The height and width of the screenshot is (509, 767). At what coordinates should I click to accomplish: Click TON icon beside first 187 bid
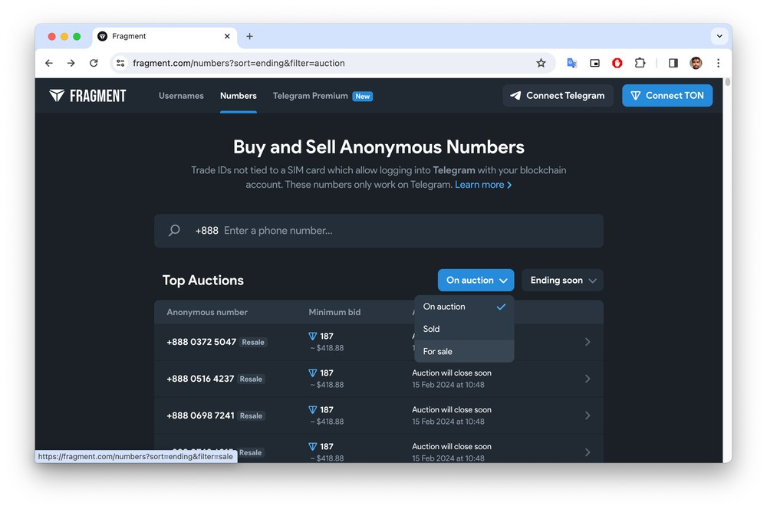[313, 336]
